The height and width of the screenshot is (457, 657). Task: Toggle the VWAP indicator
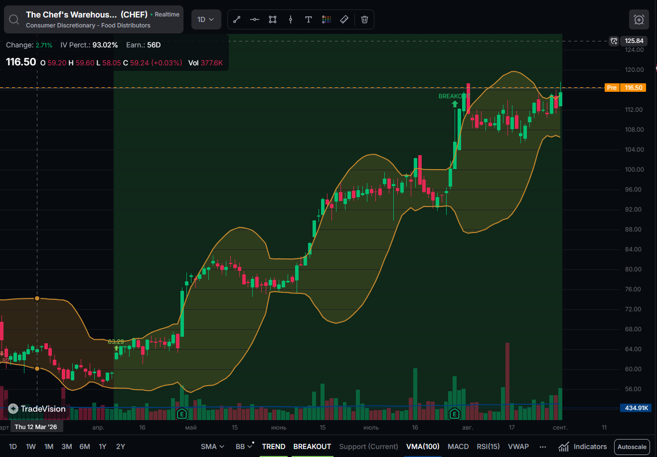pyautogui.click(x=518, y=447)
